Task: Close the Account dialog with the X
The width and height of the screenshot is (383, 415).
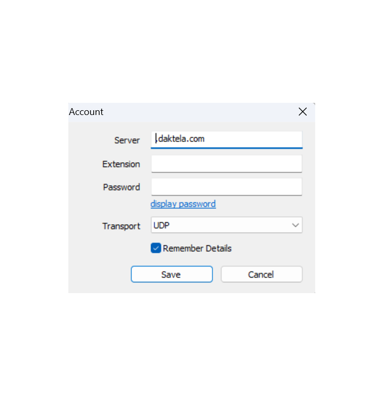Action: point(302,112)
